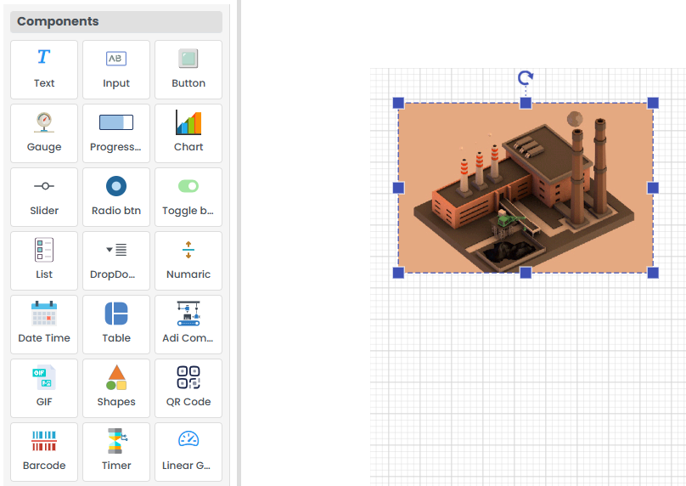
Task: Choose the Gauge component
Action: (44, 133)
